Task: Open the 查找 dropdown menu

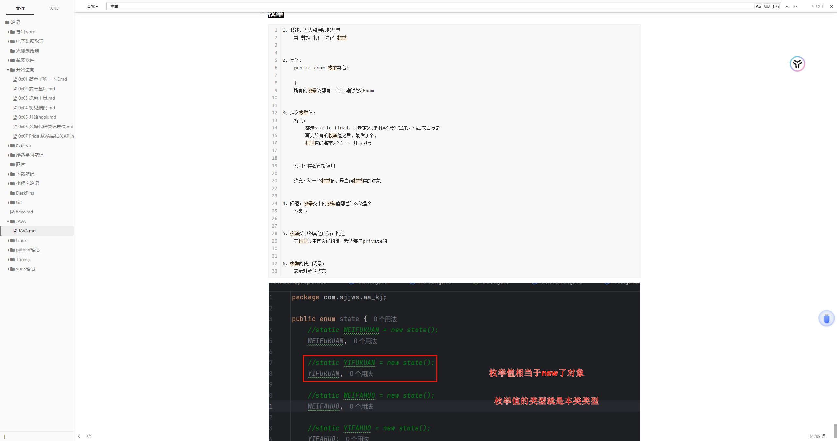Action: (x=92, y=6)
